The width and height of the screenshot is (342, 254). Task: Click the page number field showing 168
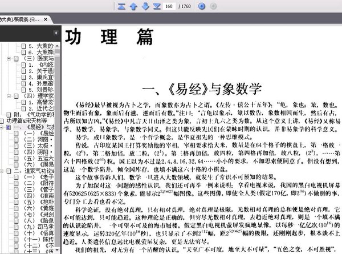pos(169,6)
